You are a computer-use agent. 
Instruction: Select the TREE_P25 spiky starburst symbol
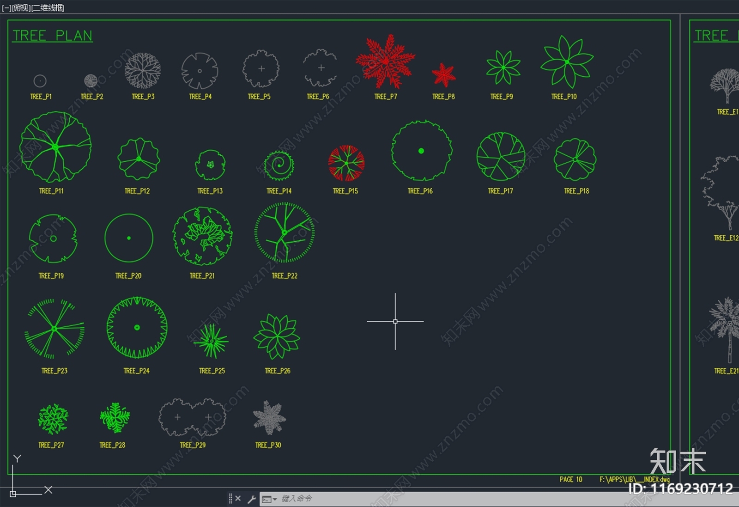[211, 341]
